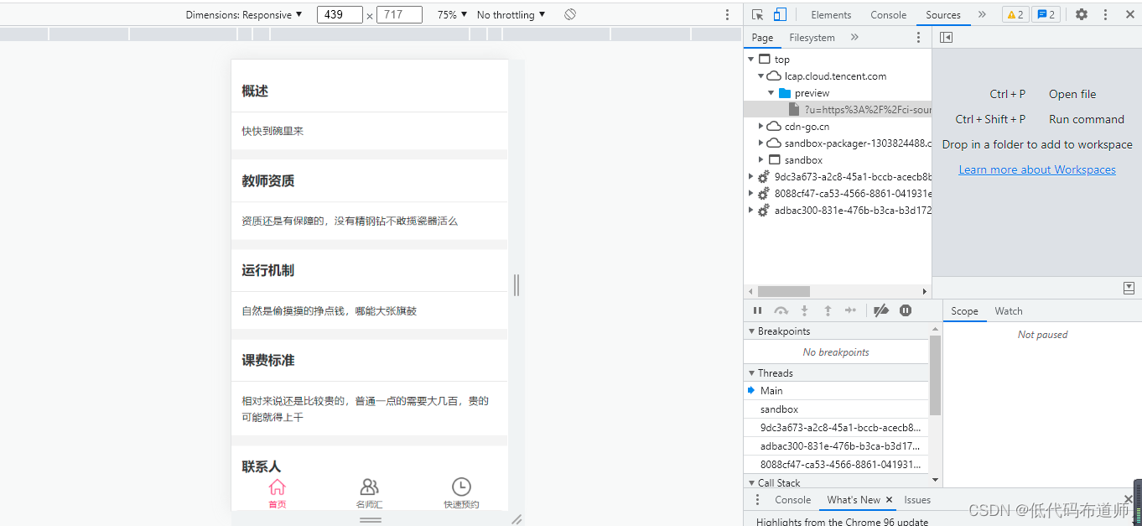Click the step into debugger icon
The image size is (1142, 526).
(804, 310)
